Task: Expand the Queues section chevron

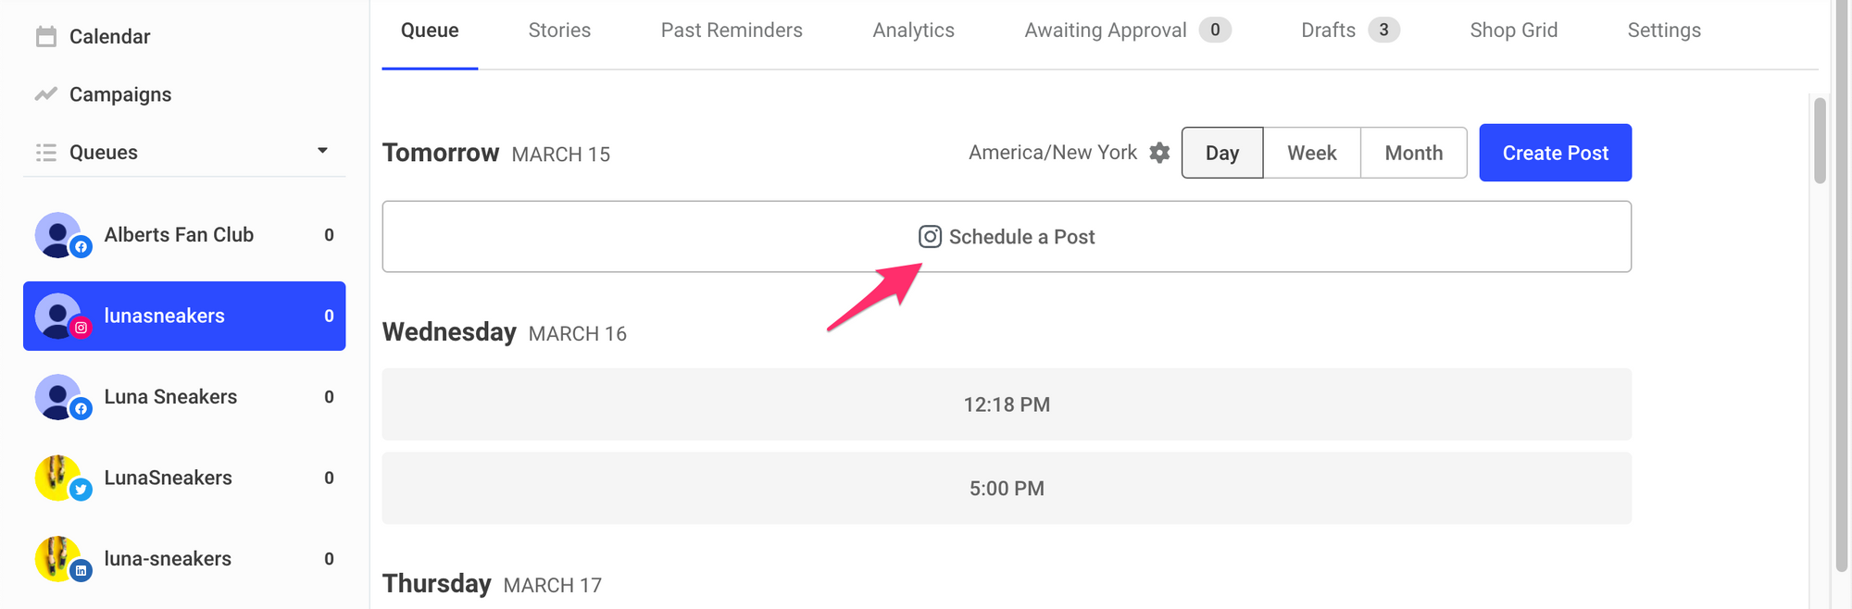Action: (x=322, y=149)
